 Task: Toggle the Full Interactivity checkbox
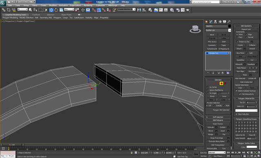click(240, 94)
